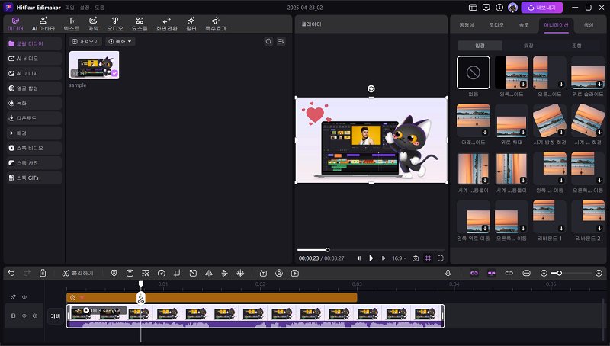The height and width of the screenshot is (346, 610).
Task: Expand the 배경 category in sidebar
Action: click(x=34, y=133)
